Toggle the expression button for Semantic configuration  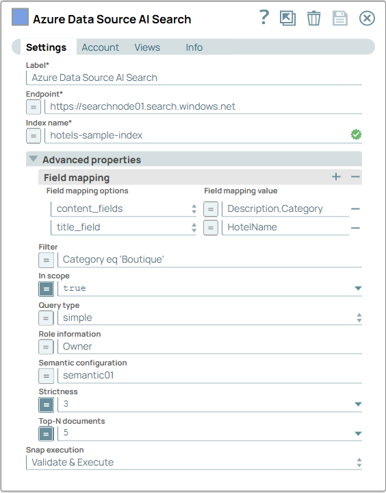pyautogui.click(x=46, y=376)
